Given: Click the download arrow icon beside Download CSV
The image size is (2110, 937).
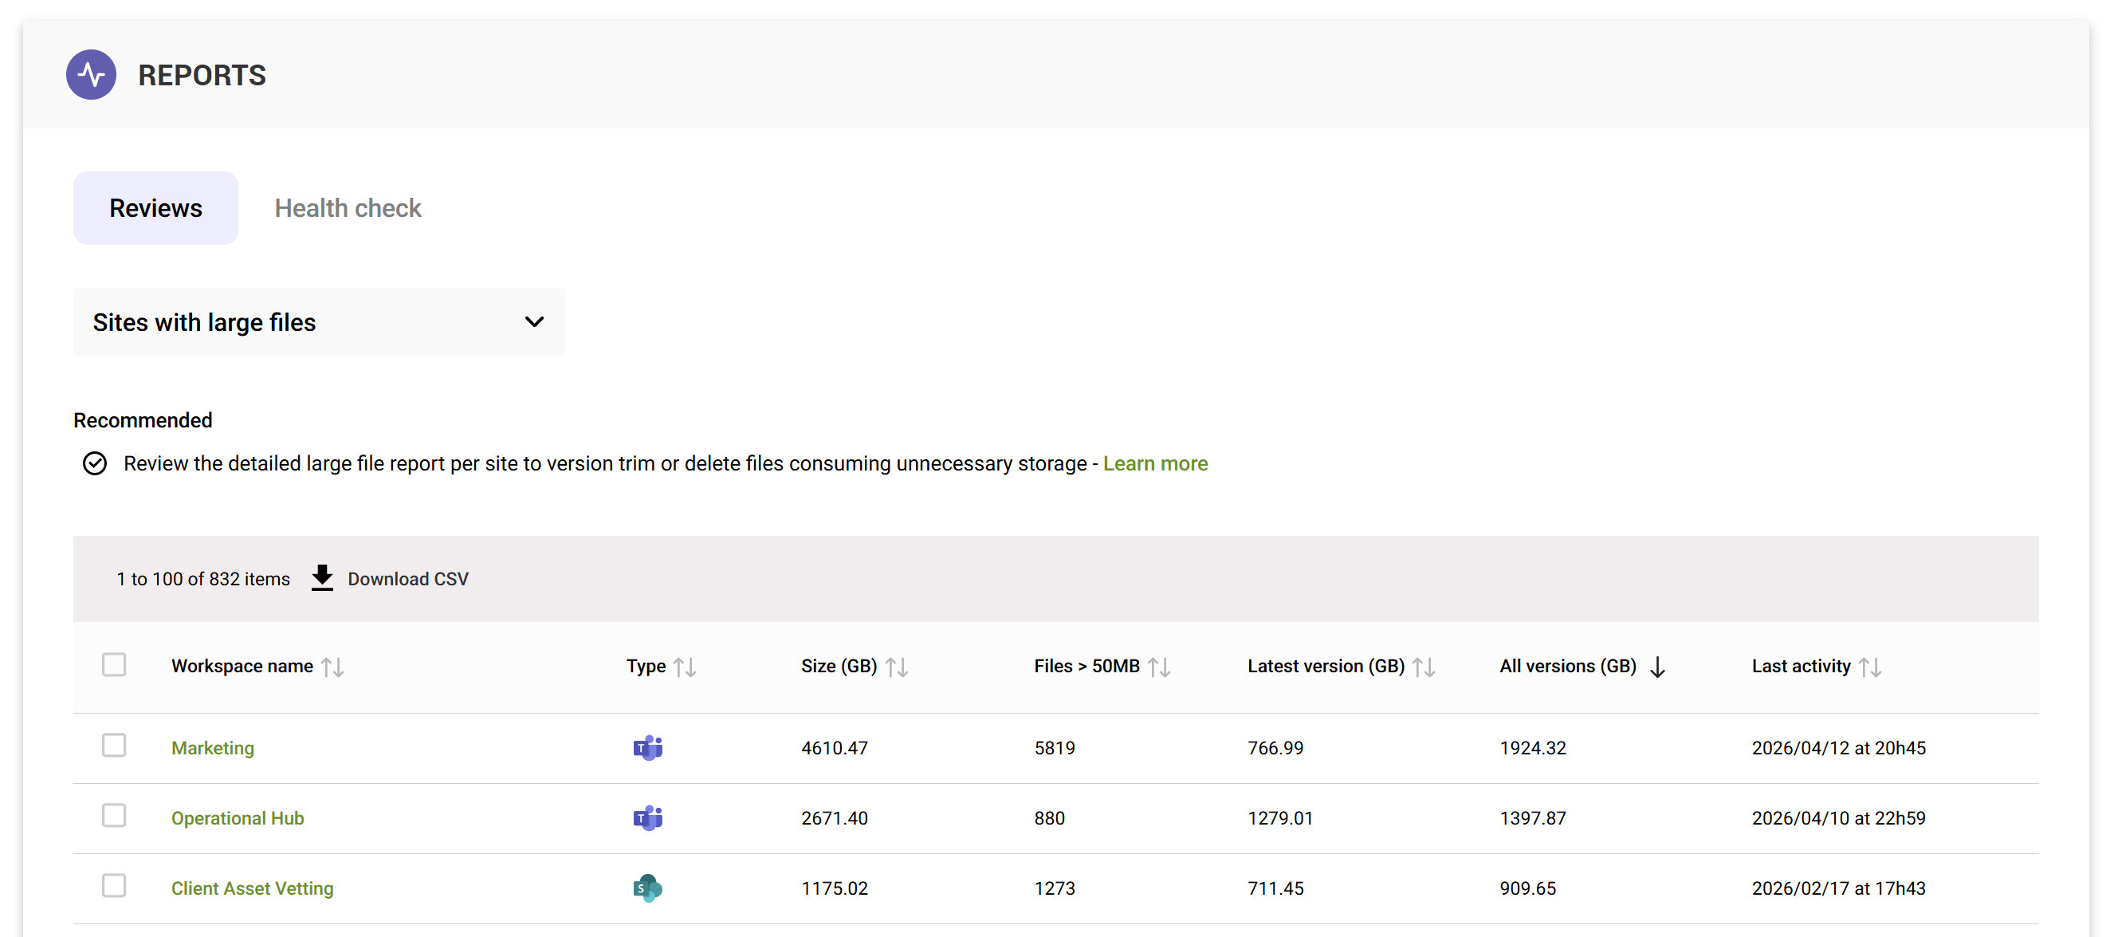Looking at the screenshot, I should point(322,578).
